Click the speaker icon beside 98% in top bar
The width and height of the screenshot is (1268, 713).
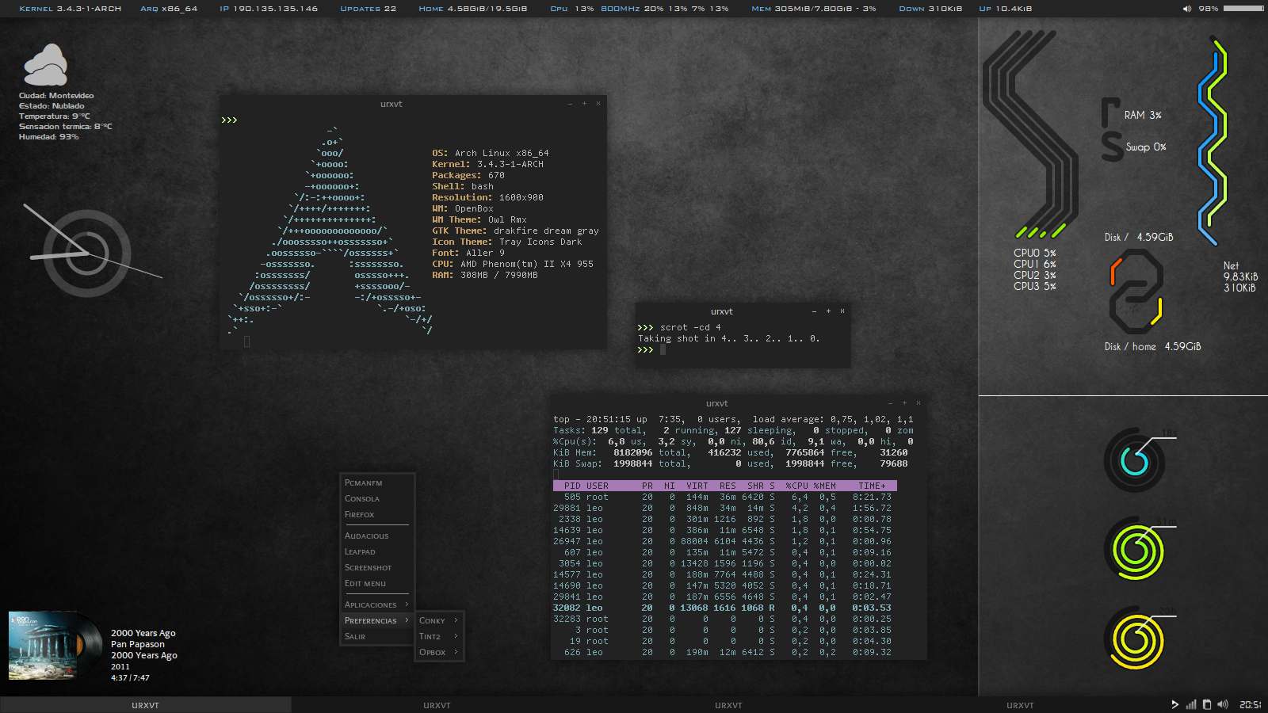click(x=1187, y=9)
